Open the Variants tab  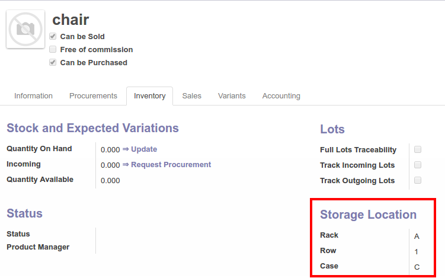[x=232, y=96]
